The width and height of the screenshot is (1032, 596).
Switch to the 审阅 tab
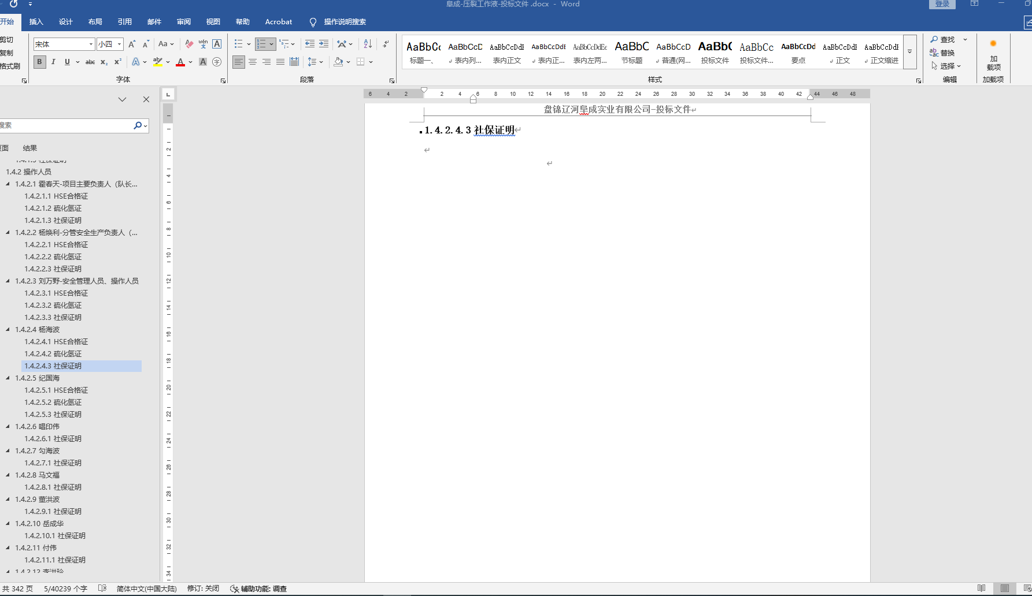183,22
